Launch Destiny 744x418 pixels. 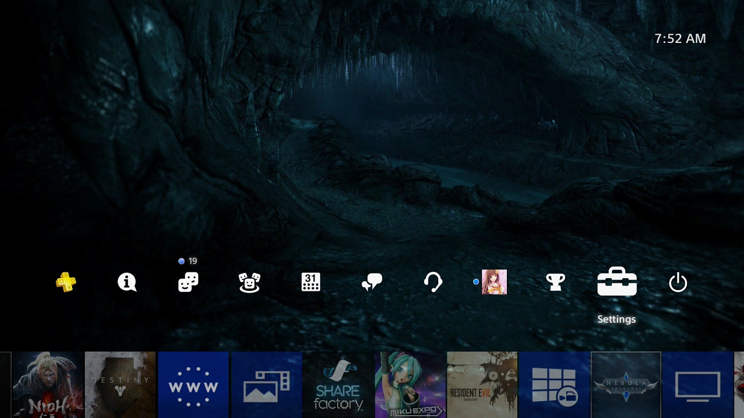pos(120,383)
